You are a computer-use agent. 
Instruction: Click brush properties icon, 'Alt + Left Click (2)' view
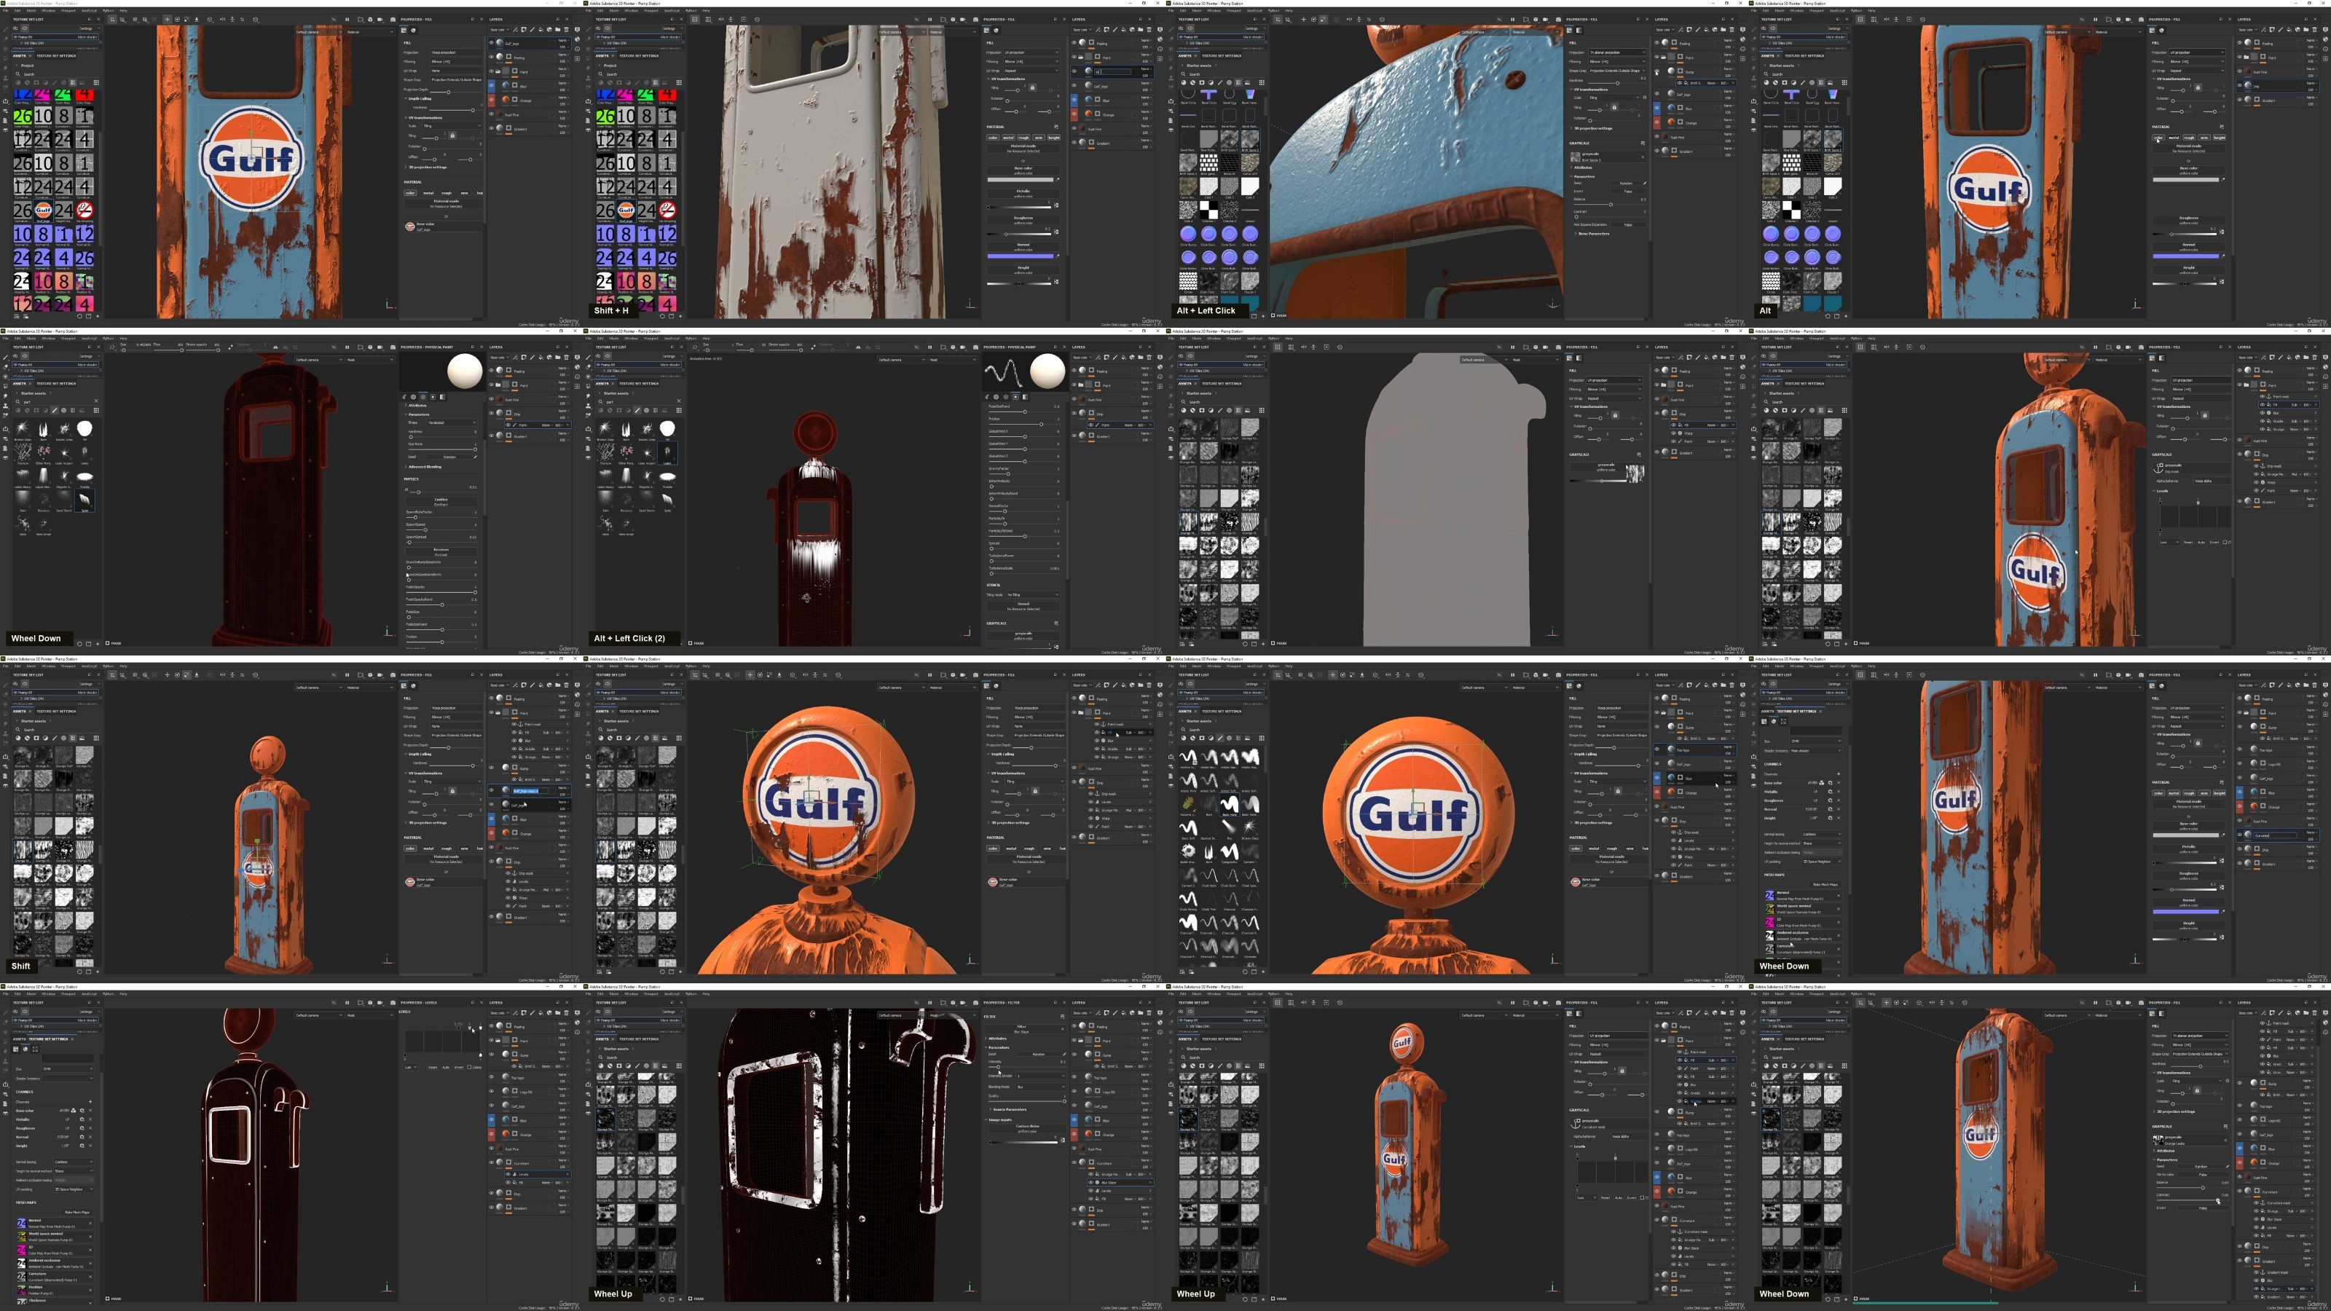click(x=988, y=396)
